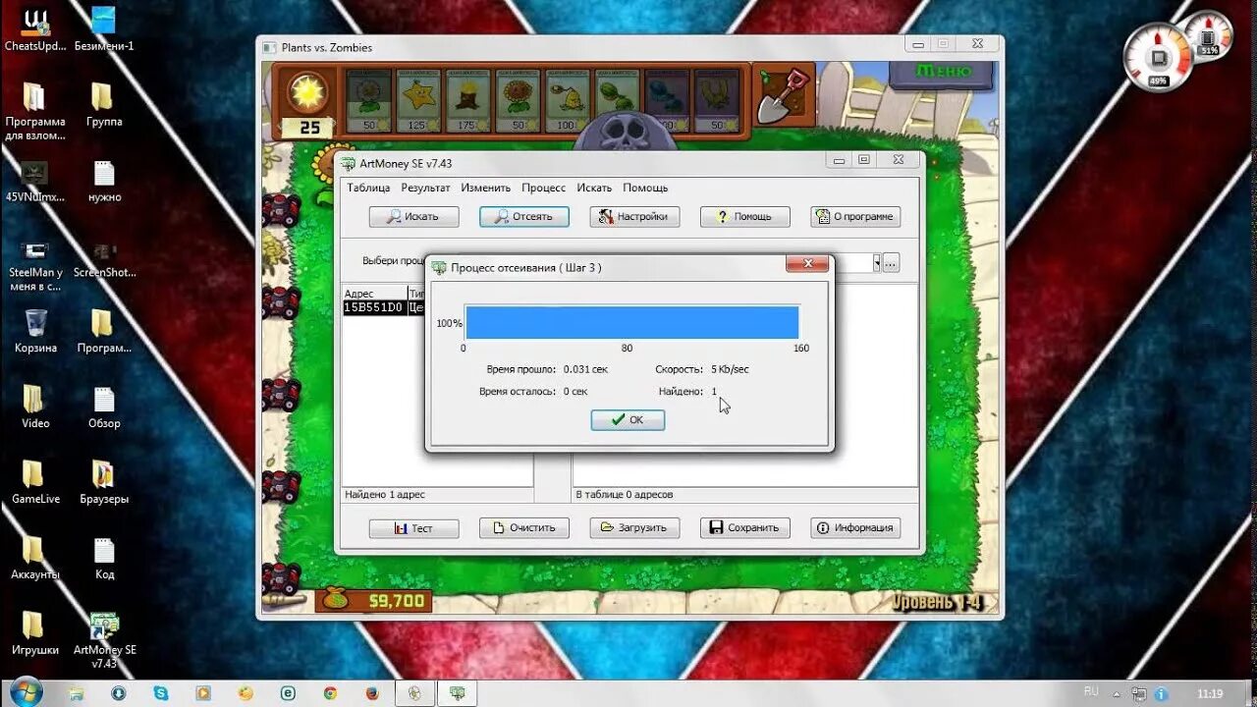Click the taskbar clock showing 11:19
Screen dimensions: 1257x707
(x=1210, y=693)
